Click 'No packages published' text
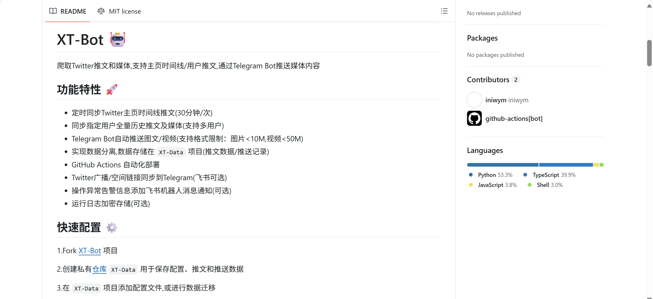The height and width of the screenshot is (299, 653). tap(495, 55)
